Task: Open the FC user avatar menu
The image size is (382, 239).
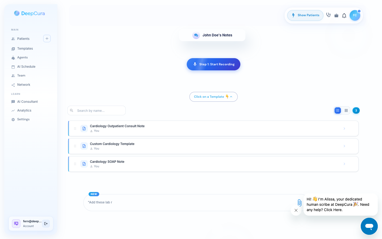Action: tap(355, 15)
